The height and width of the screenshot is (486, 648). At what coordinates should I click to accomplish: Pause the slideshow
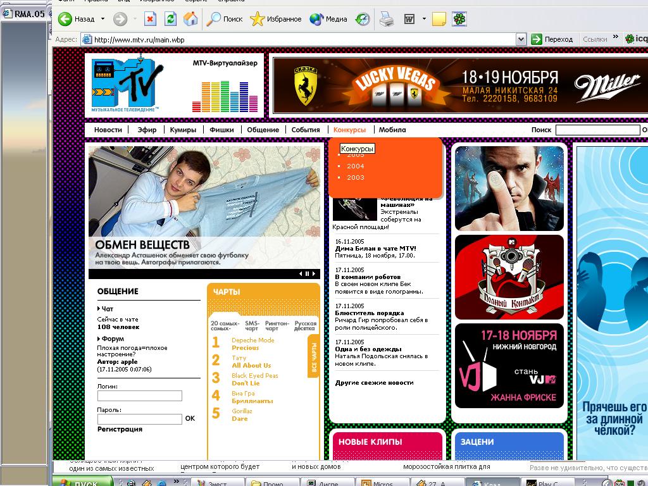(x=307, y=273)
